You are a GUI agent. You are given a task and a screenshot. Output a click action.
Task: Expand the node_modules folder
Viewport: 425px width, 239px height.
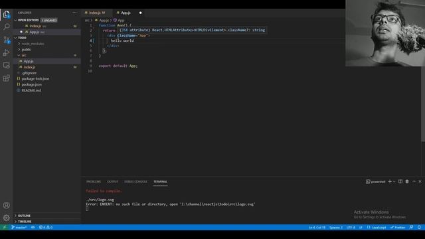point(33,44)
